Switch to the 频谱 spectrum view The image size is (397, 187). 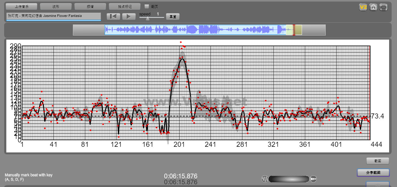click(x=90, y=7)
